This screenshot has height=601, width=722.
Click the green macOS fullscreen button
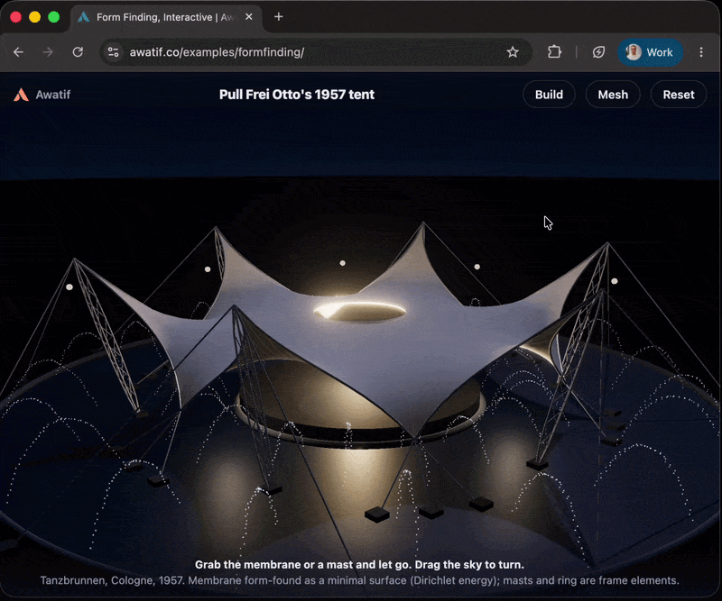(54, 17)
